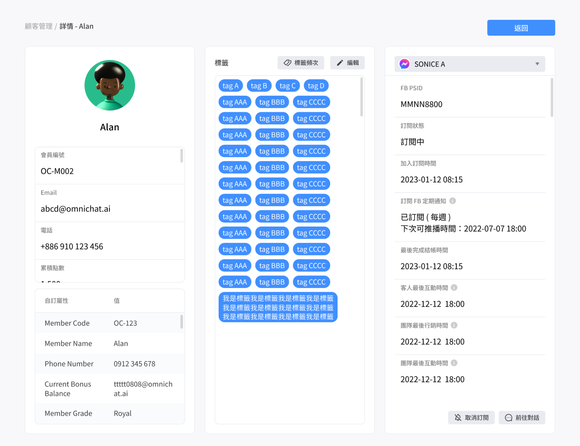Screen dimensions: 580x446
Task: Click the tags list scrollbar
Action: click(x=361, y=97)
